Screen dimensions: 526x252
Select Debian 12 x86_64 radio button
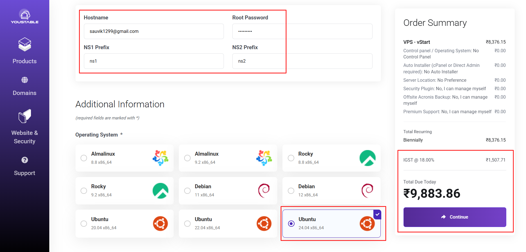tap(291, 191)
